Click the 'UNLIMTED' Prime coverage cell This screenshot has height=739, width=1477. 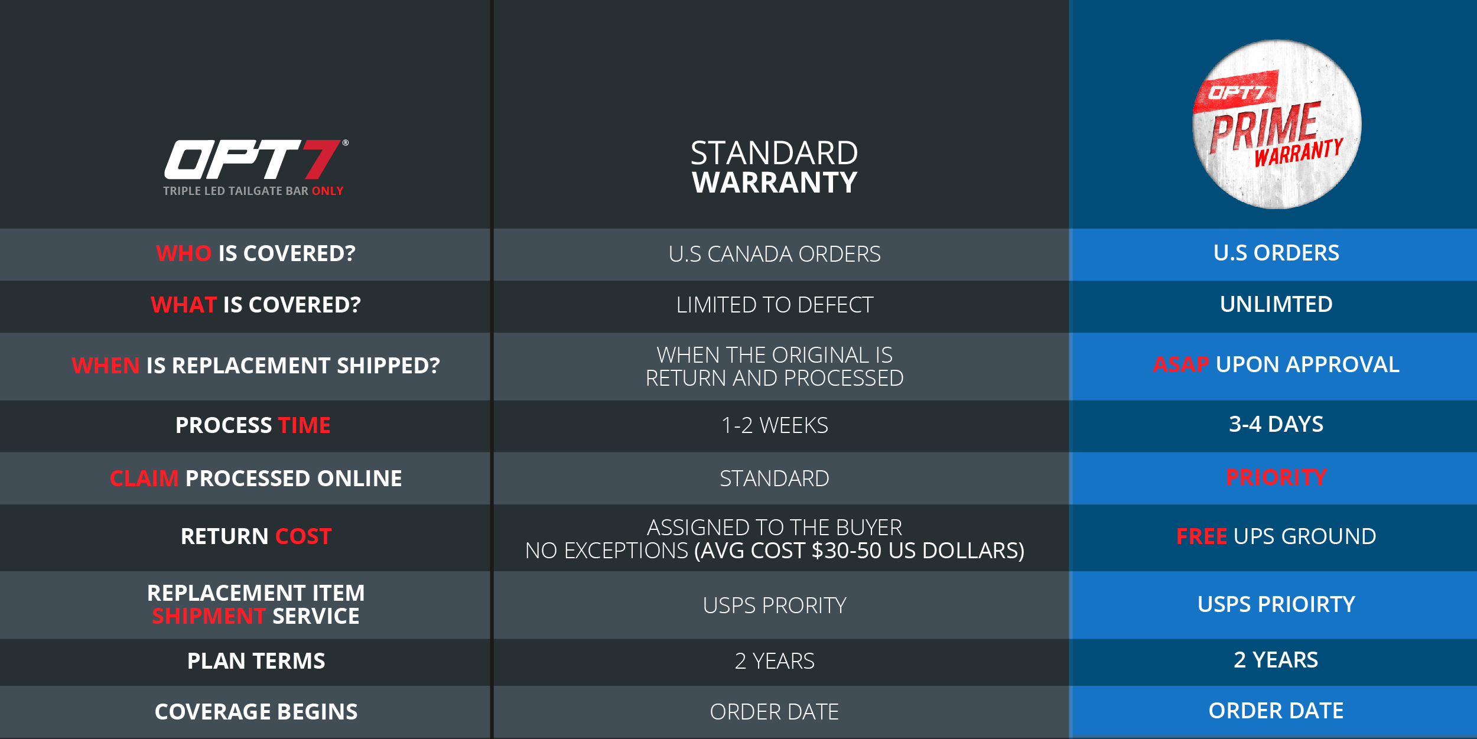(1276, 304)
